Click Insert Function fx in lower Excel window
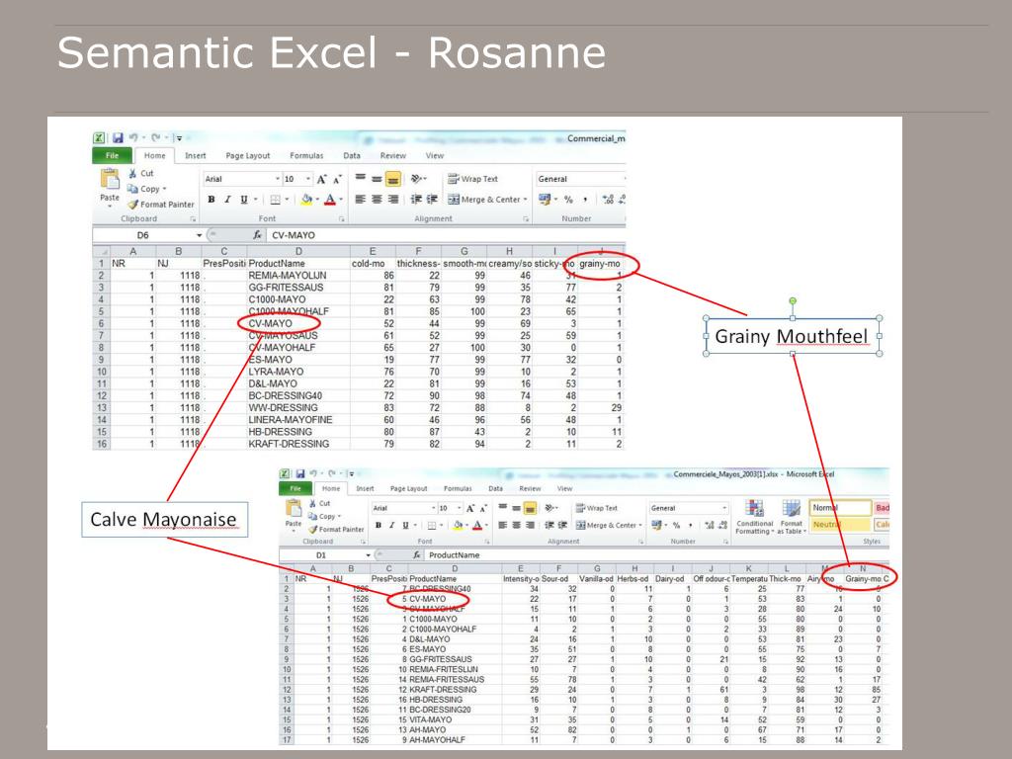The height and width of the screenshot is (759, 1012). (416, 555)
